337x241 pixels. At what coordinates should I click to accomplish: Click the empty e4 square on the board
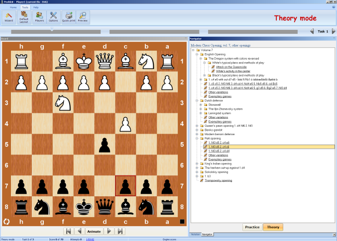[84, 124]
